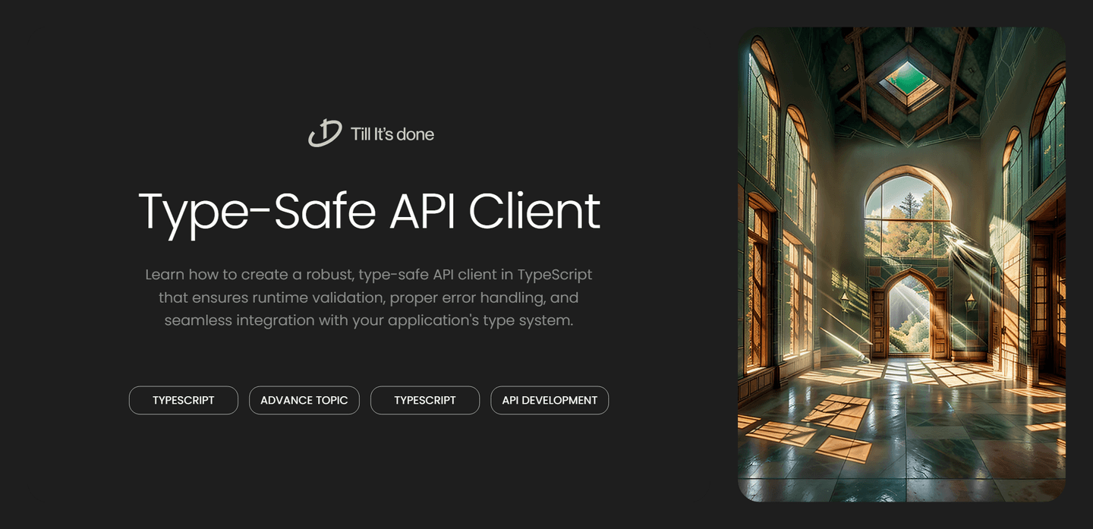Viewport: 1093px width, 529px height.
Task: Enable the ADVANCE TOPIC filter chip
Action: click(304, 400)
